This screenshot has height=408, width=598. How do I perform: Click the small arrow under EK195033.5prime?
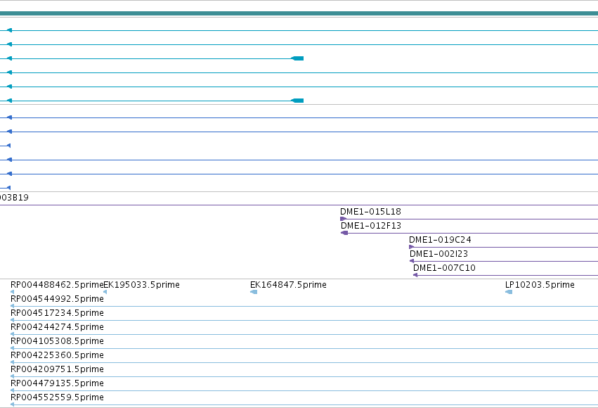pyautogui.click(x=105, y=292)
